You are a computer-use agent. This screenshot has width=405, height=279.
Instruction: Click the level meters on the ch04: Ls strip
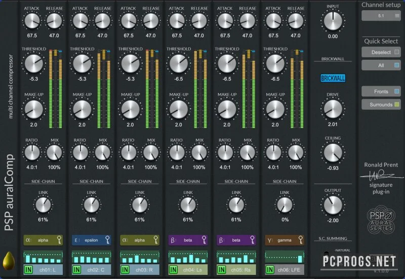coord(200,89)
